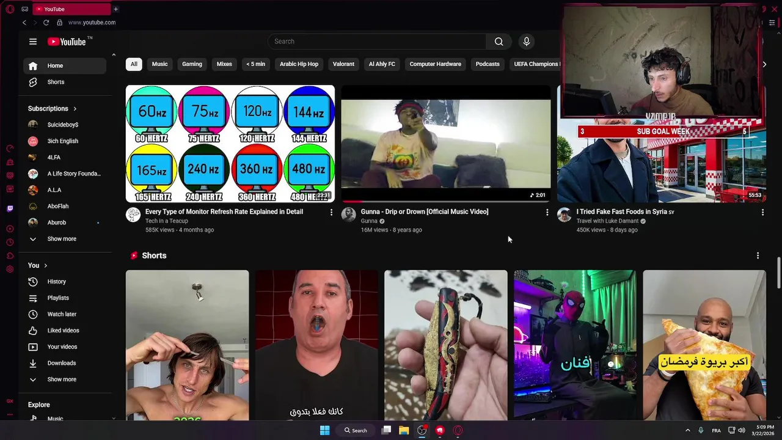Open title Every Type of Monitor Refresh Rate

click(224, 212)
